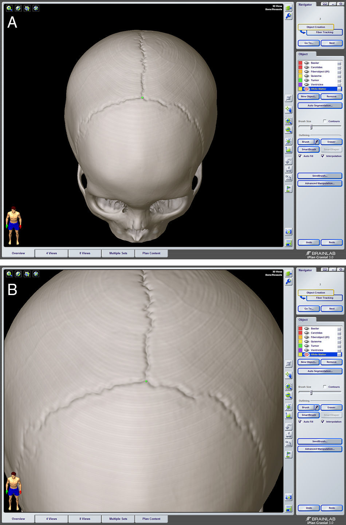Select the angle measurement tool in panel B
This screenshot has width=346, height=525.
click(x=288, y=443)
